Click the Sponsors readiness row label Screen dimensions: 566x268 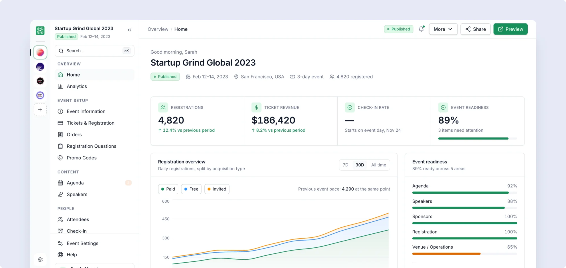[422, 217]
